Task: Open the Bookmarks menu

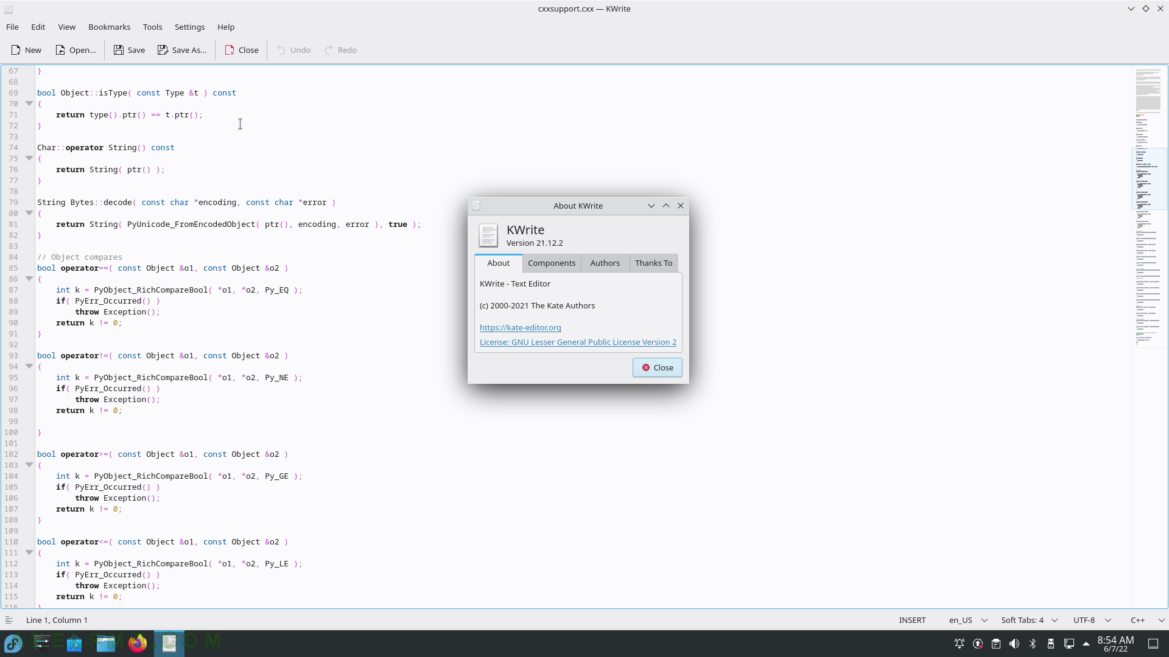Action: coord(109,27)
